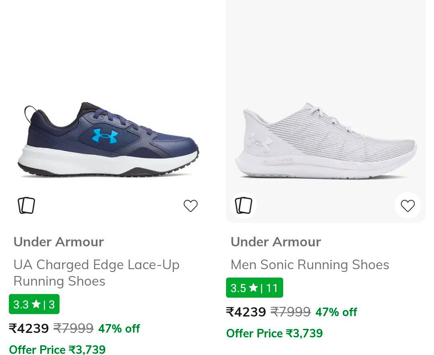Click the Offer Price ₹3,739 on left card
The height and width of the screenshot is (355, 434).
[x=57, y=349]
